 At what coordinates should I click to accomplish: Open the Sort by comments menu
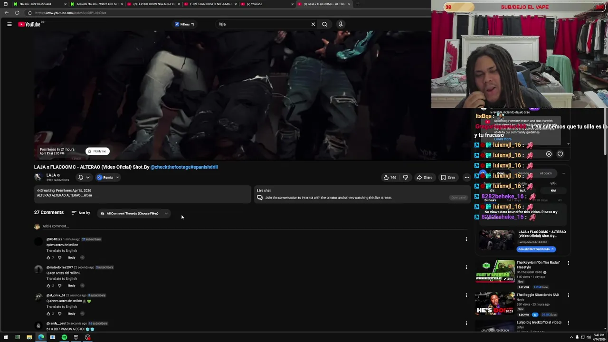[x=81, y=213]
